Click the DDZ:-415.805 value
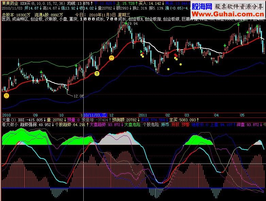The image size is (266, 201). pyautogui.click(x=30, y=120)
